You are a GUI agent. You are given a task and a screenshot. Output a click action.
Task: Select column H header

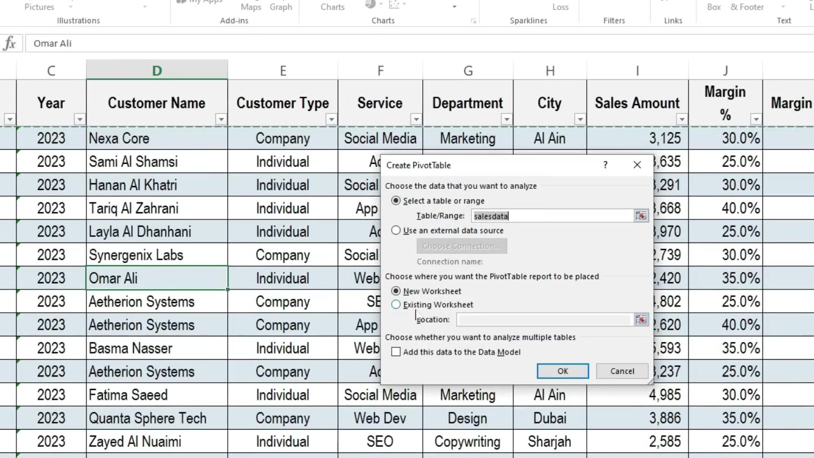click(550, 70)
